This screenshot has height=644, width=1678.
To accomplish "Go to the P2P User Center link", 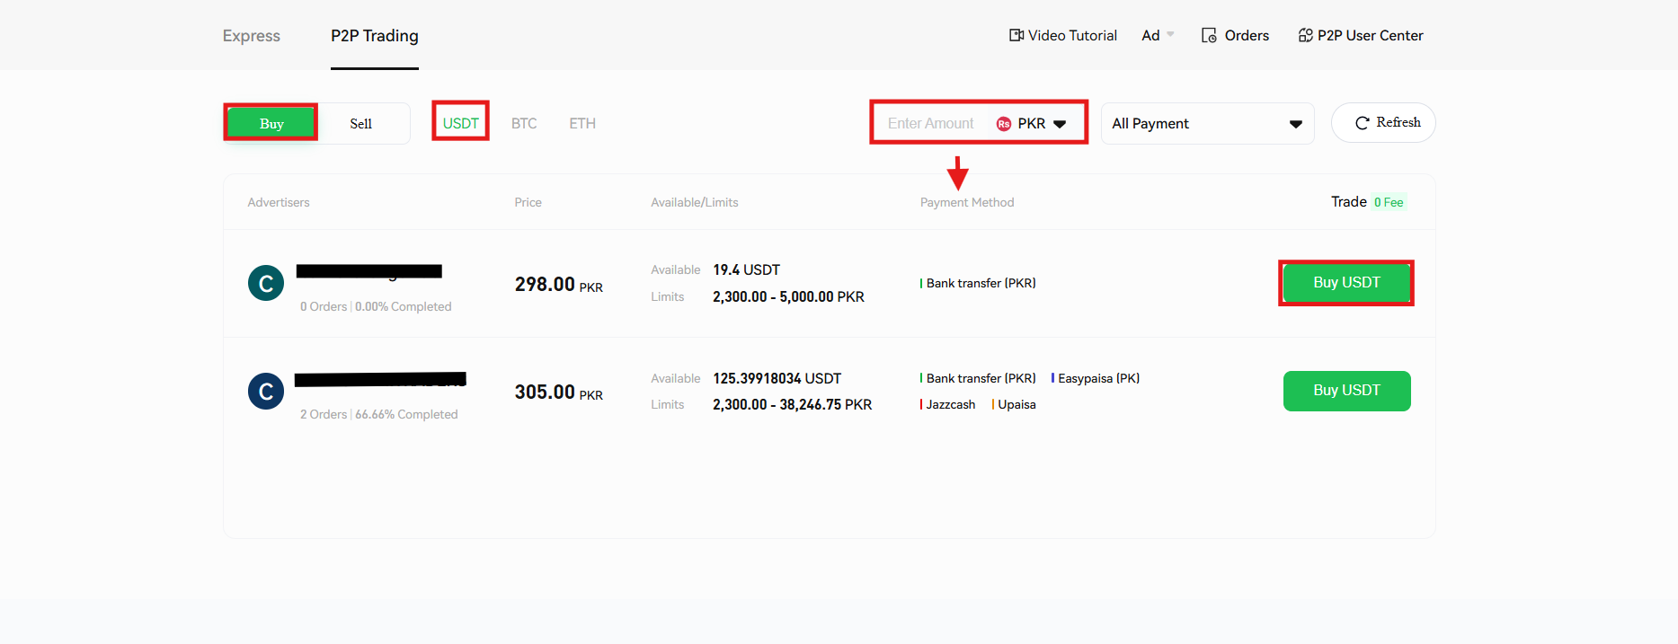I will [1371, 36].
